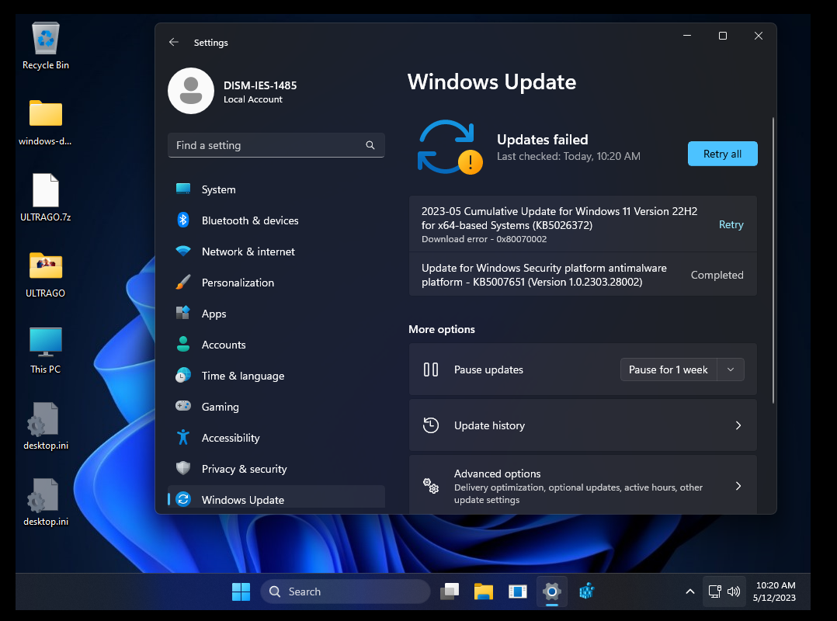Click Pause for 1 week button
837x621 pixels.
pos(669,369)
